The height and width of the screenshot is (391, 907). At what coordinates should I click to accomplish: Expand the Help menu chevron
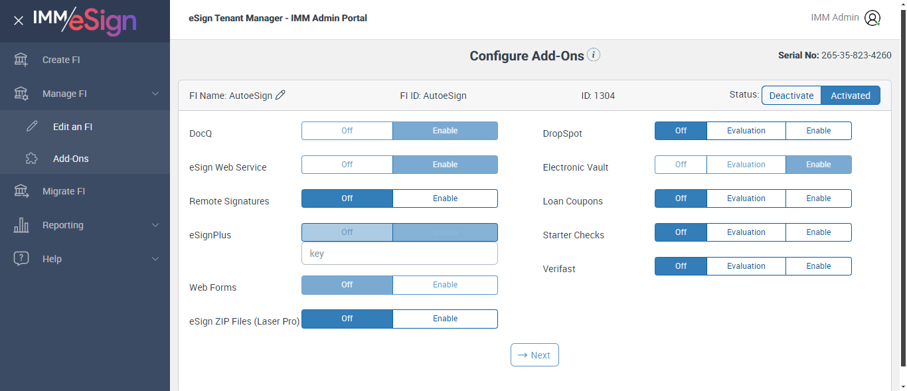tap(155, 259)
